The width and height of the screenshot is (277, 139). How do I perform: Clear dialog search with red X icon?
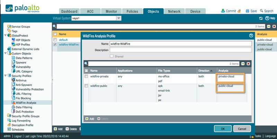click(248, 64)
